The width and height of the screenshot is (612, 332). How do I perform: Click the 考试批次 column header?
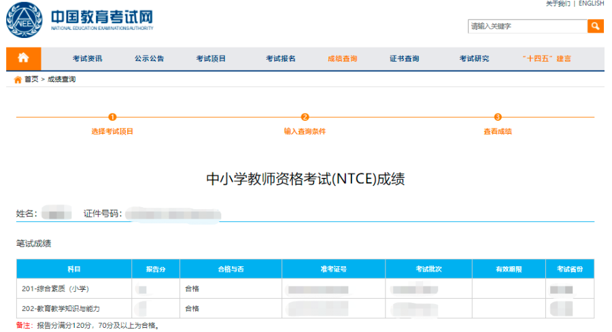tap(428, 269)
